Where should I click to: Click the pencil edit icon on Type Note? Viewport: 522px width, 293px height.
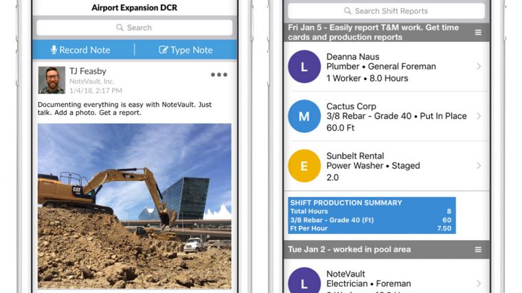point(163,50)
